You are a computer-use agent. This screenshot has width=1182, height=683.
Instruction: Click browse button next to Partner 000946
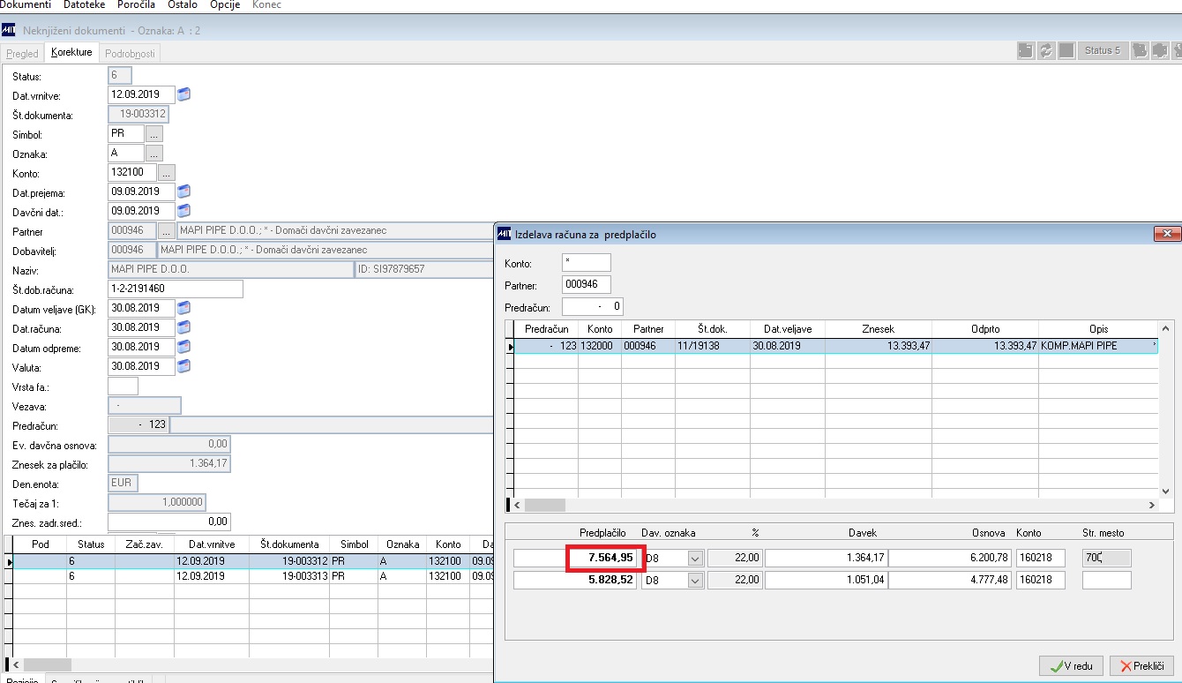click(167, 231)
